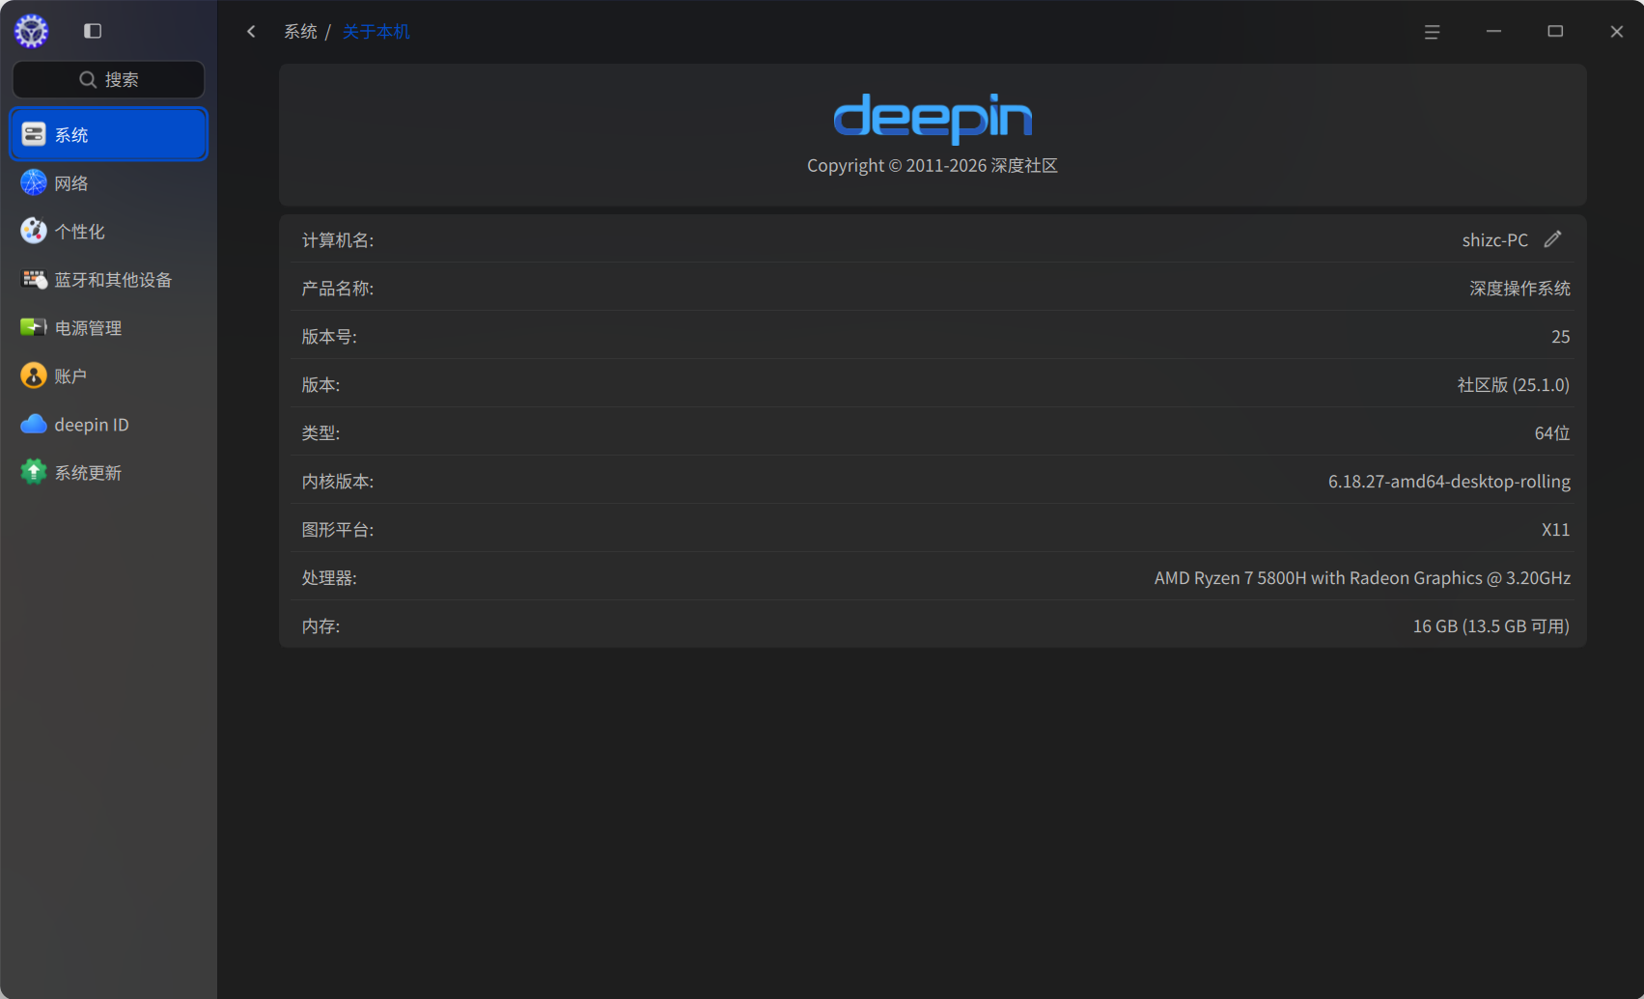Click kernel version 6.18.27-amd64-desktop-rolling

(x=1449, y=481)
